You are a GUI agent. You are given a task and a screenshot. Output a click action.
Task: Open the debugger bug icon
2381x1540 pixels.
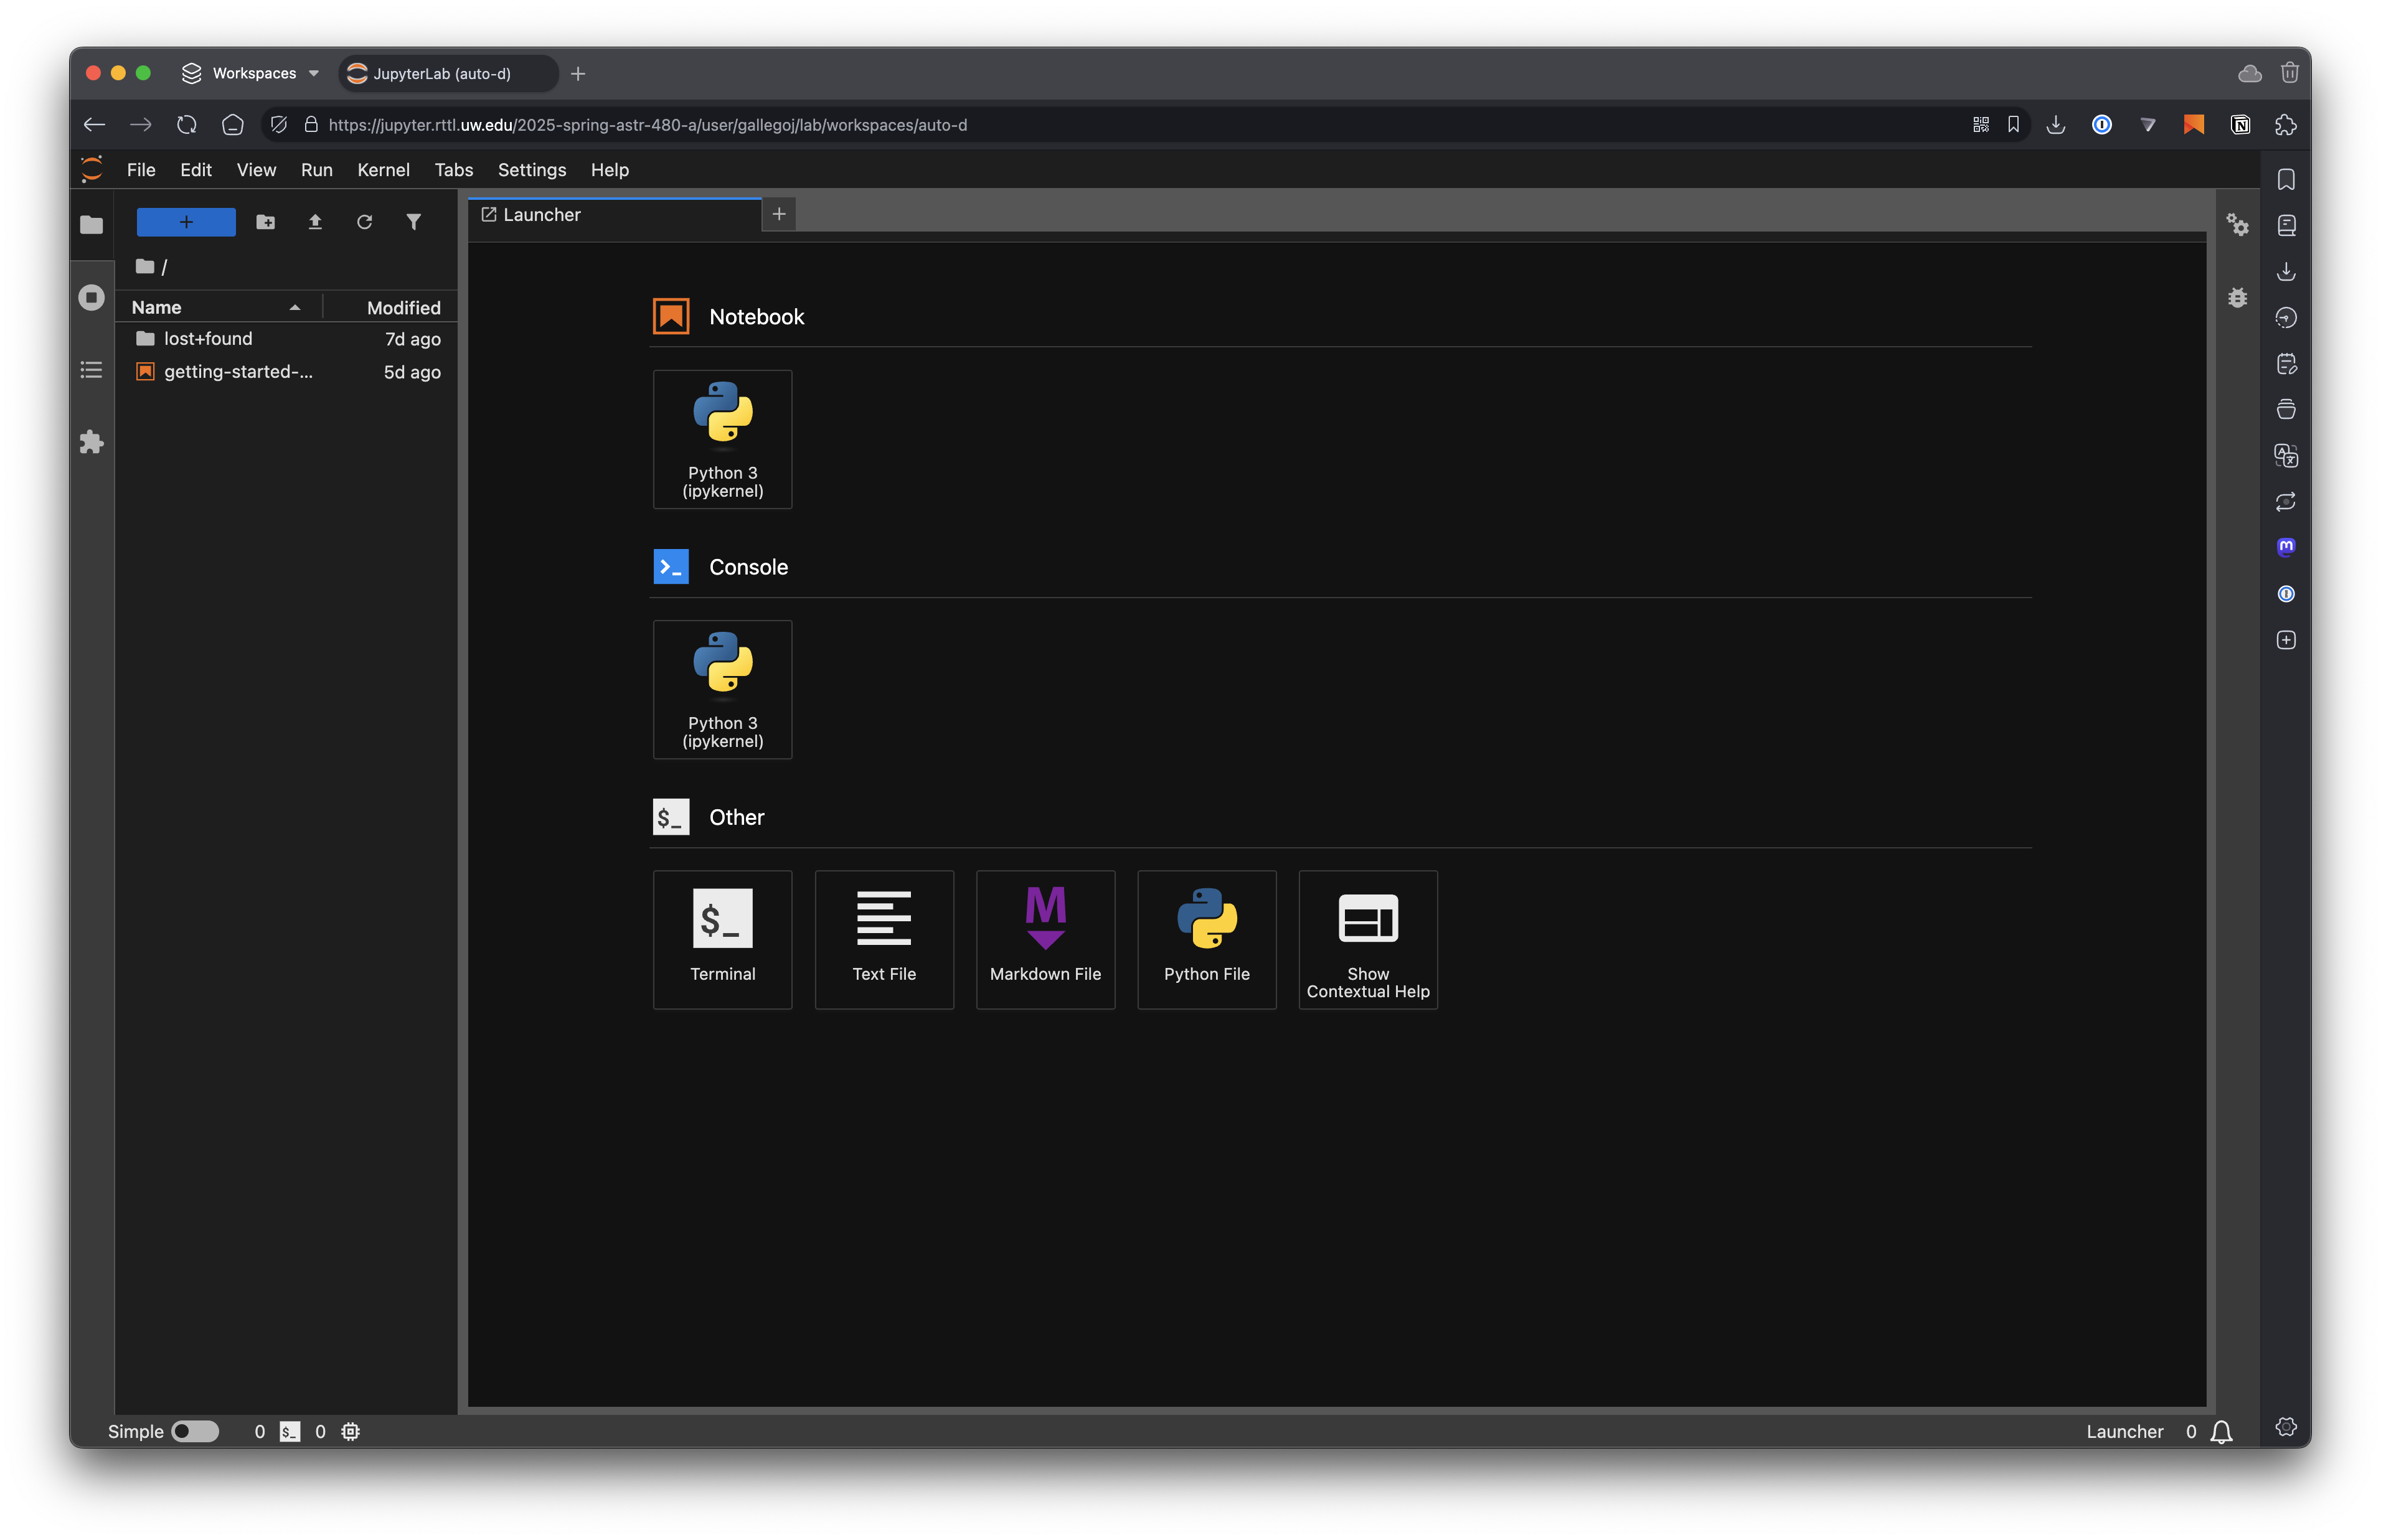pyautogui.click(x=2239, y=297)
